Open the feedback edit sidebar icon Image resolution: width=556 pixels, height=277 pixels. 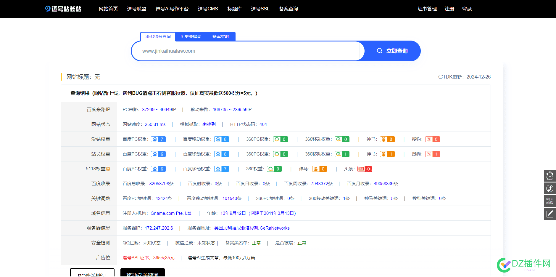point(550,214)
